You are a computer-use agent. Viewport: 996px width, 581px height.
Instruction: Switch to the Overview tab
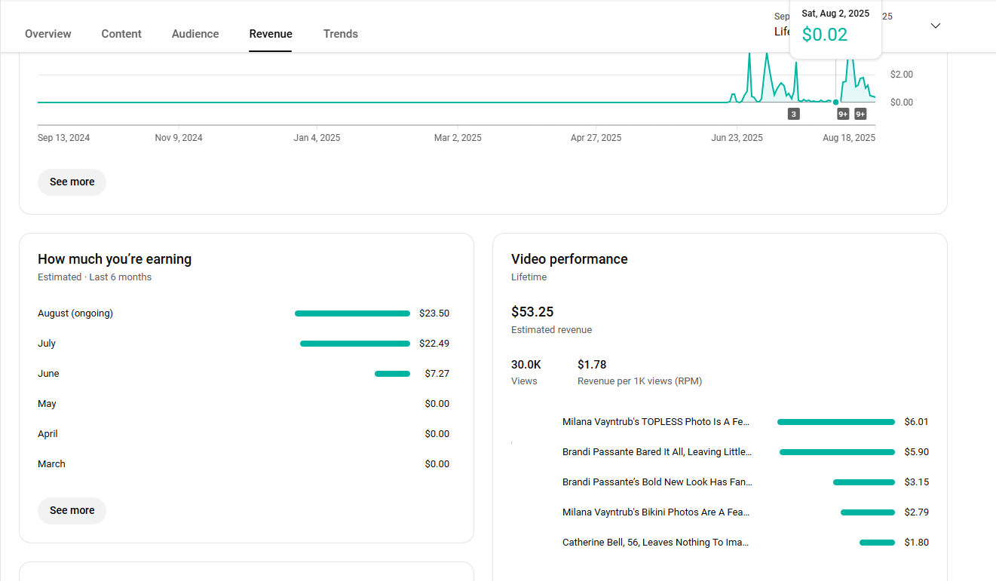48,34
